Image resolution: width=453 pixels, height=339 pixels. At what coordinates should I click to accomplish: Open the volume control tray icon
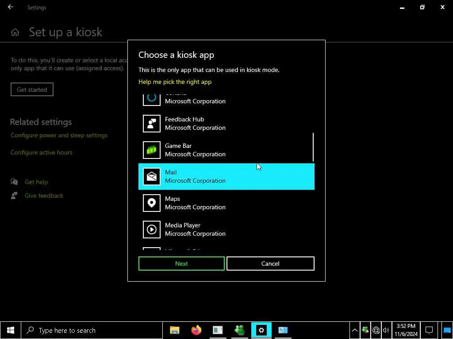tap(386, 330)
